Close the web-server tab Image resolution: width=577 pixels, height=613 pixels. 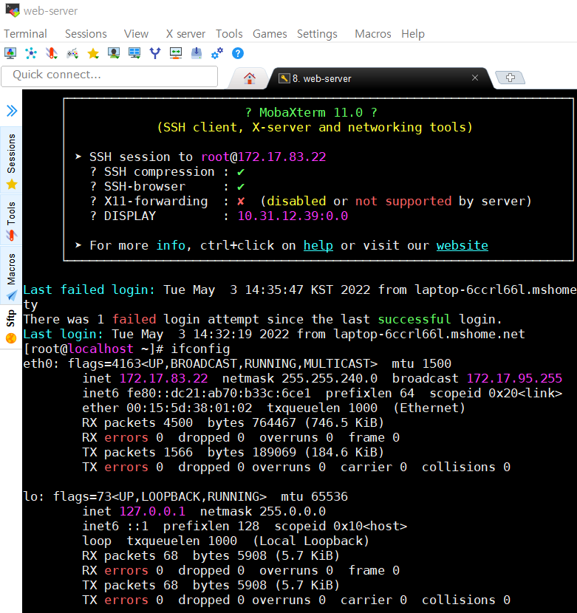click(475, 78)
